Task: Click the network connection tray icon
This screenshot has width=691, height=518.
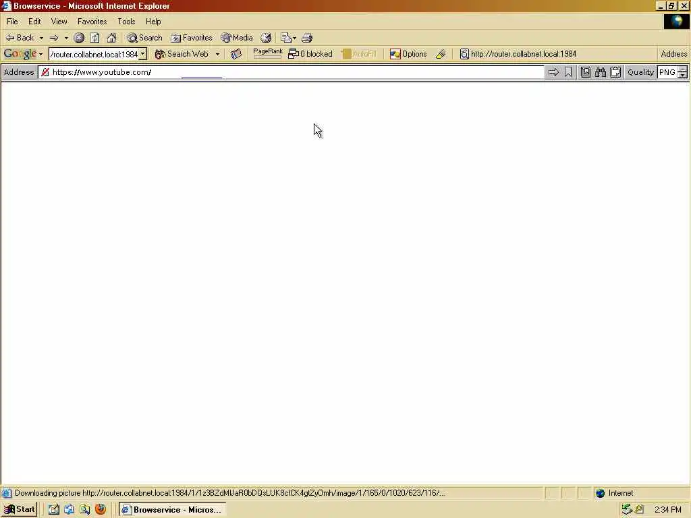Action: [627, 510]
